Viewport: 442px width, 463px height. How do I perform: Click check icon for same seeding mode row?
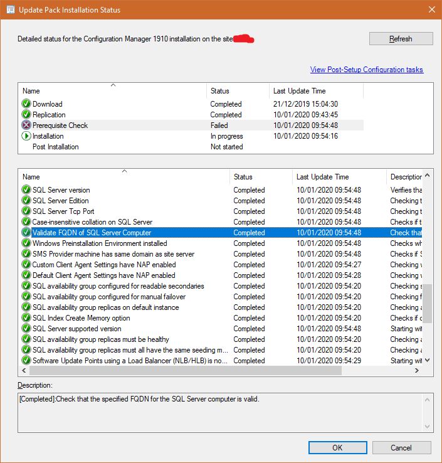pyautogui.click(x=26, y=349)
